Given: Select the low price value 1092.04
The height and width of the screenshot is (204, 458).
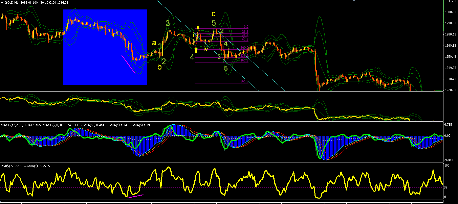Looking at the screenshot, I should pos(51,3).
